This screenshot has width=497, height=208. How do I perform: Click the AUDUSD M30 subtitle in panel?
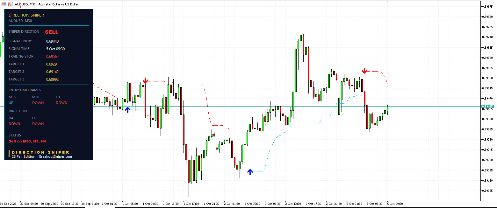(x=20, y=21)
